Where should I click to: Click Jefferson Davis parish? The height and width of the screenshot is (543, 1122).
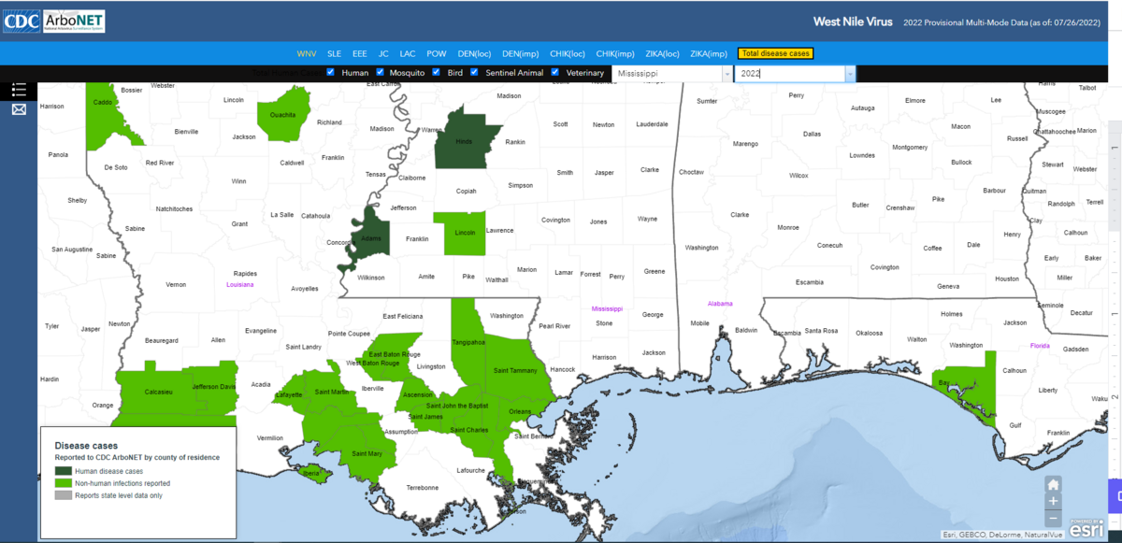coord(215,385)
